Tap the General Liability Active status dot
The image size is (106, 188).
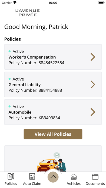10,79
